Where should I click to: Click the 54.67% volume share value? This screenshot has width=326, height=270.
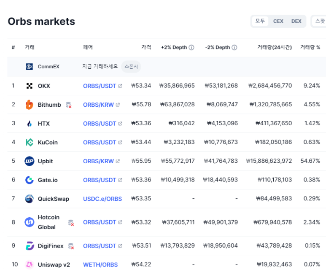coord(310,161)
